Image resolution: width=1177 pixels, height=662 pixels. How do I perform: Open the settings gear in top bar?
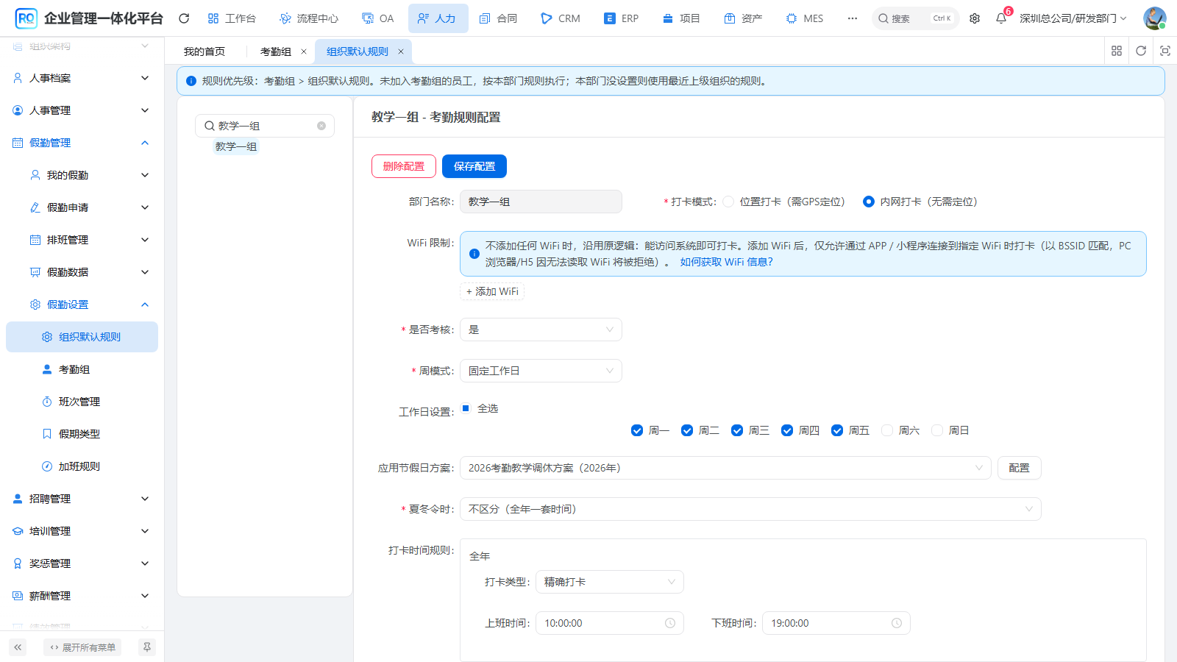point(975,18)
